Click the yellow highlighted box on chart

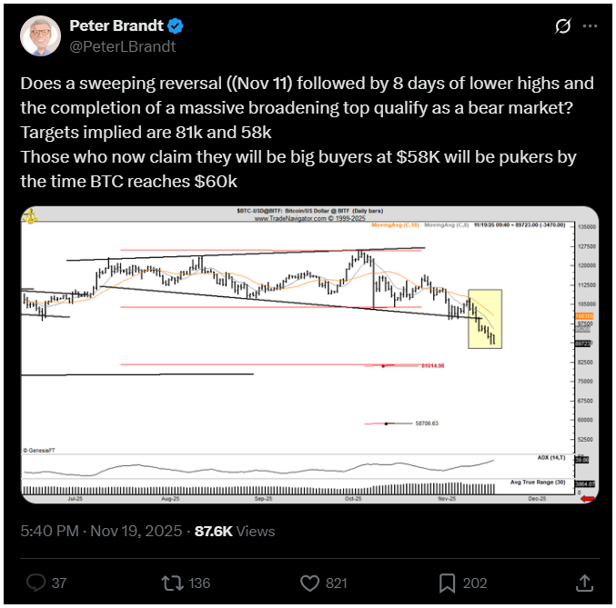point(485,318)
